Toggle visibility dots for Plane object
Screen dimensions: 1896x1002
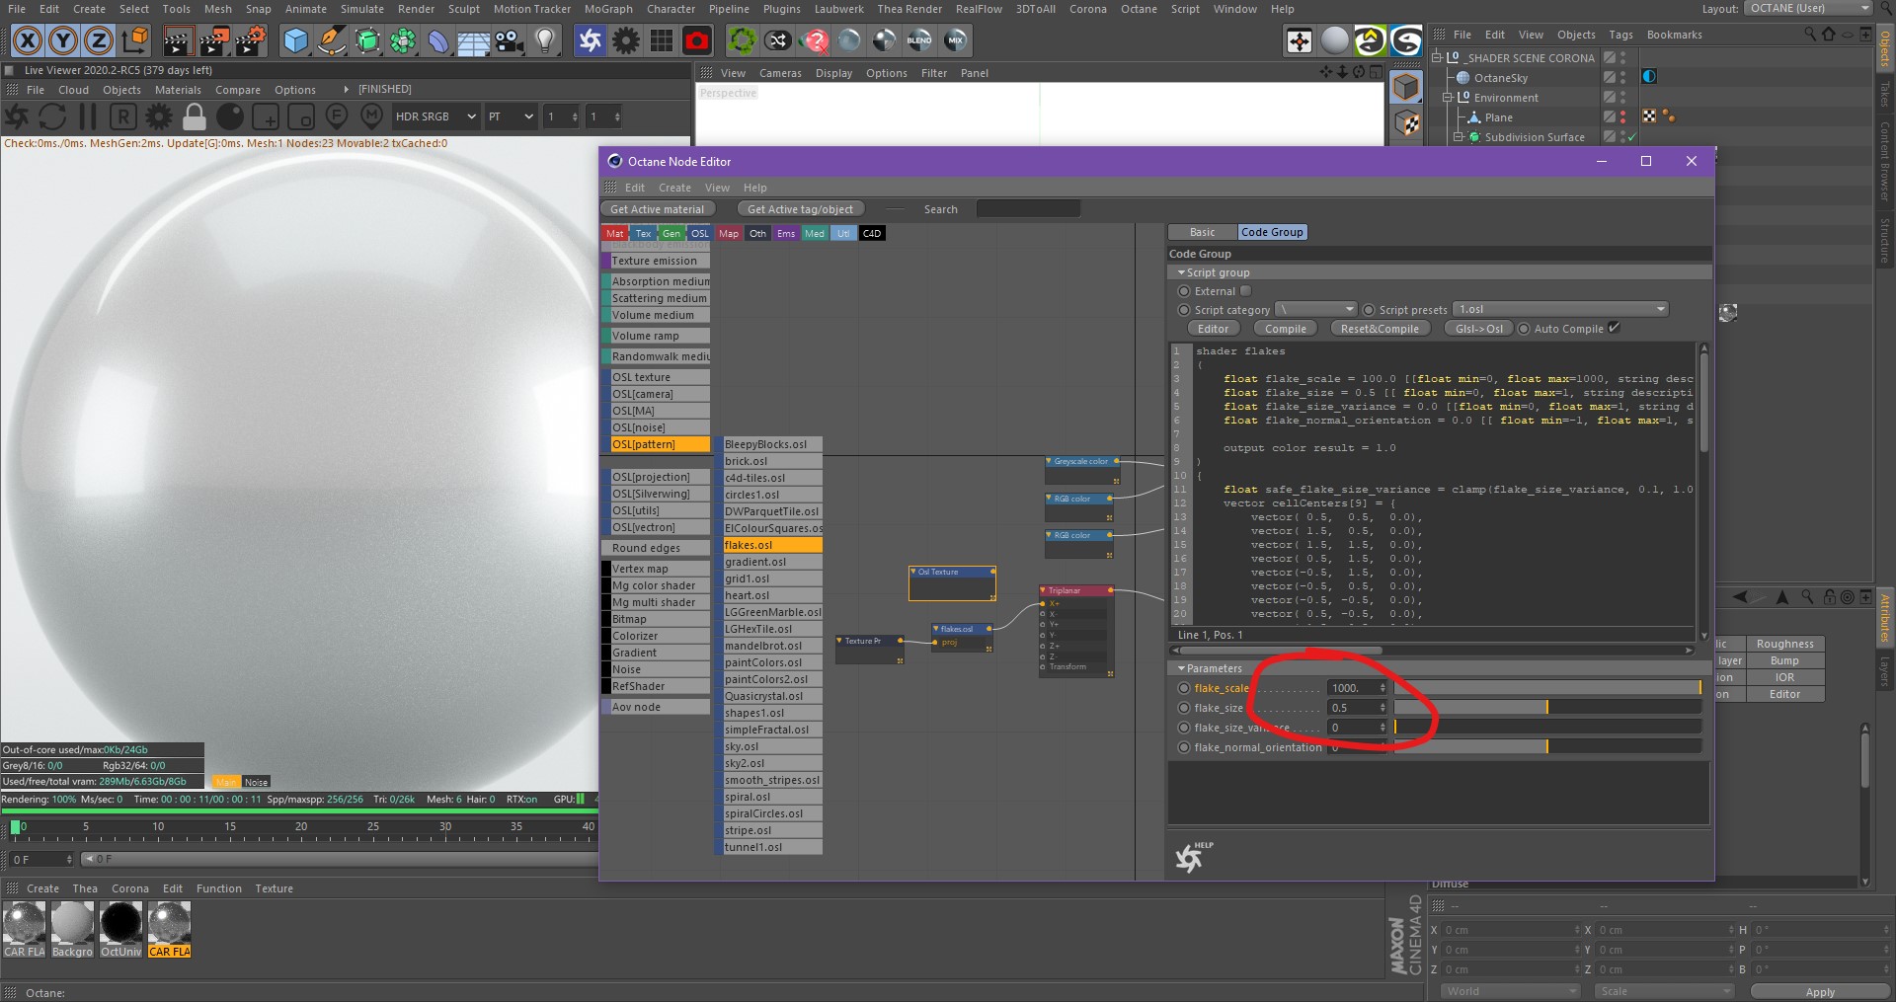[x=1622, y=116]
